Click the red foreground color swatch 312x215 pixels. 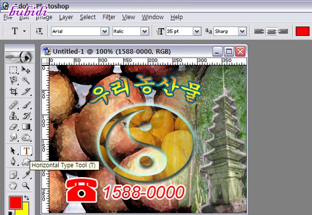[x=16, y=203]
